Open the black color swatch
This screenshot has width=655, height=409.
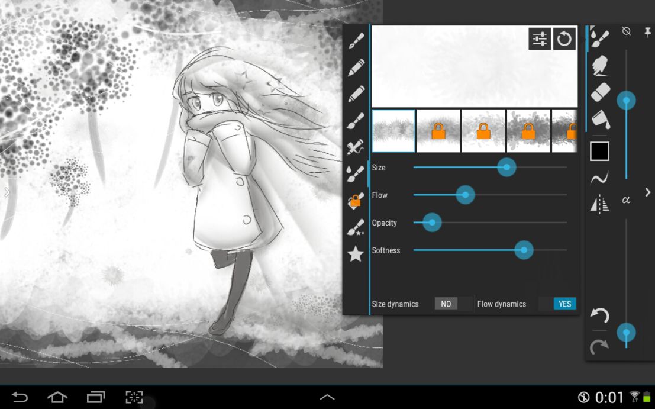599,152
